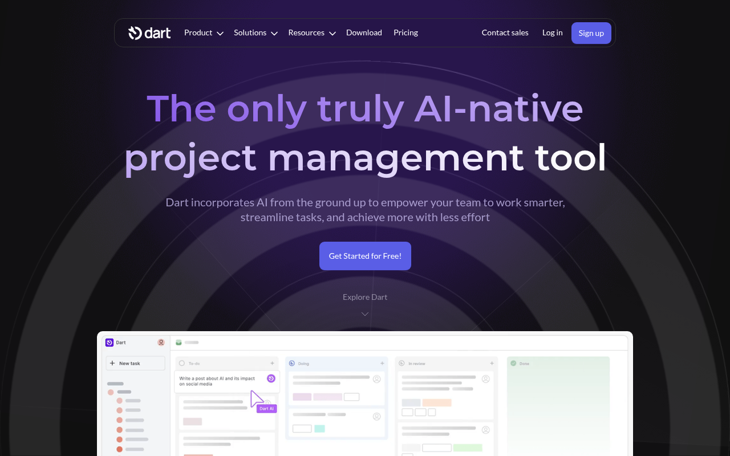Viewport: 730px width, 456px height.
Task: Click the Dart app icon in the sidebar
Action: click(x=109, y=342)
